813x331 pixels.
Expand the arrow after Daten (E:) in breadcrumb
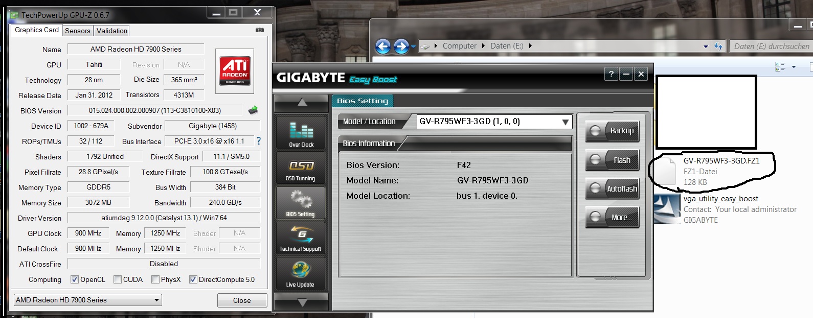tap(530, 45)
